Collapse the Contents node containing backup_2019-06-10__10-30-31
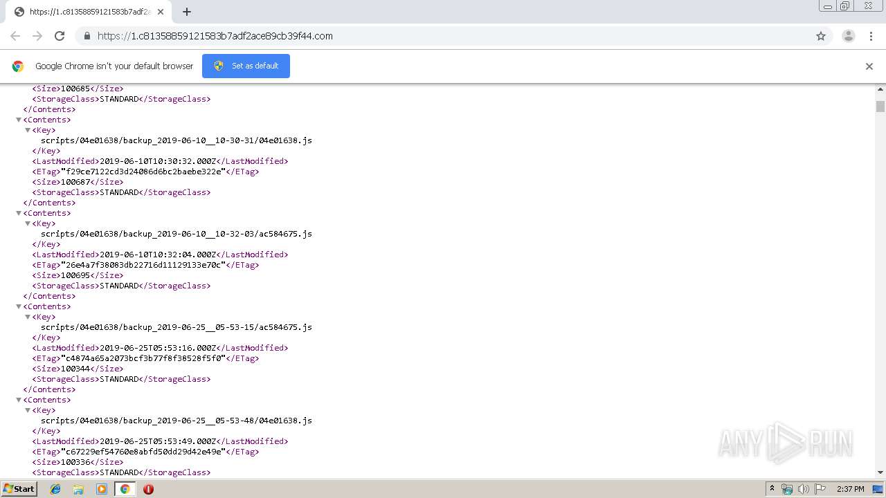886x498 pixels. pyautogui.click(x=19, y=120)
